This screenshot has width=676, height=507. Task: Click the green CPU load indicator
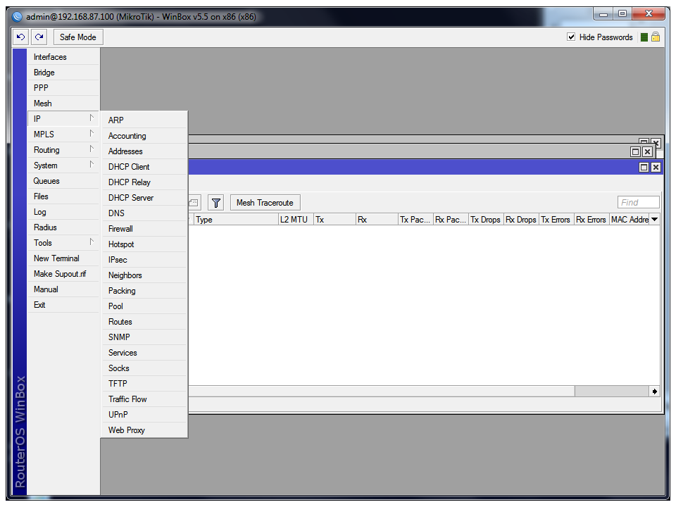[x=644, y=37]
